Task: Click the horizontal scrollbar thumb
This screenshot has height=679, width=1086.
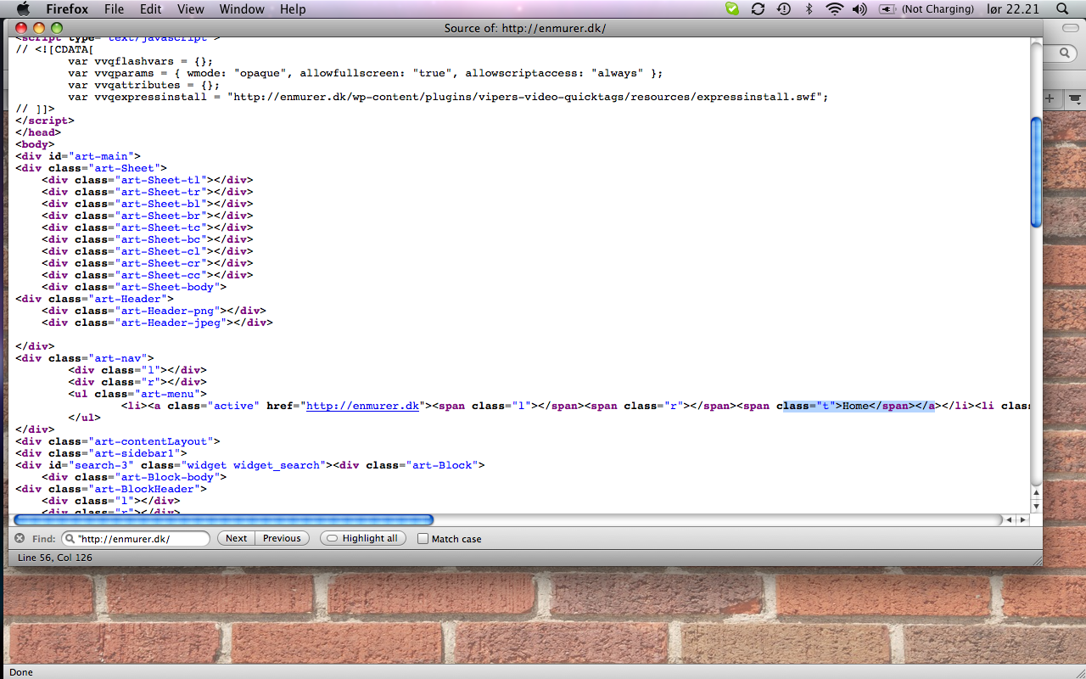Action: [x=224, y=519]
